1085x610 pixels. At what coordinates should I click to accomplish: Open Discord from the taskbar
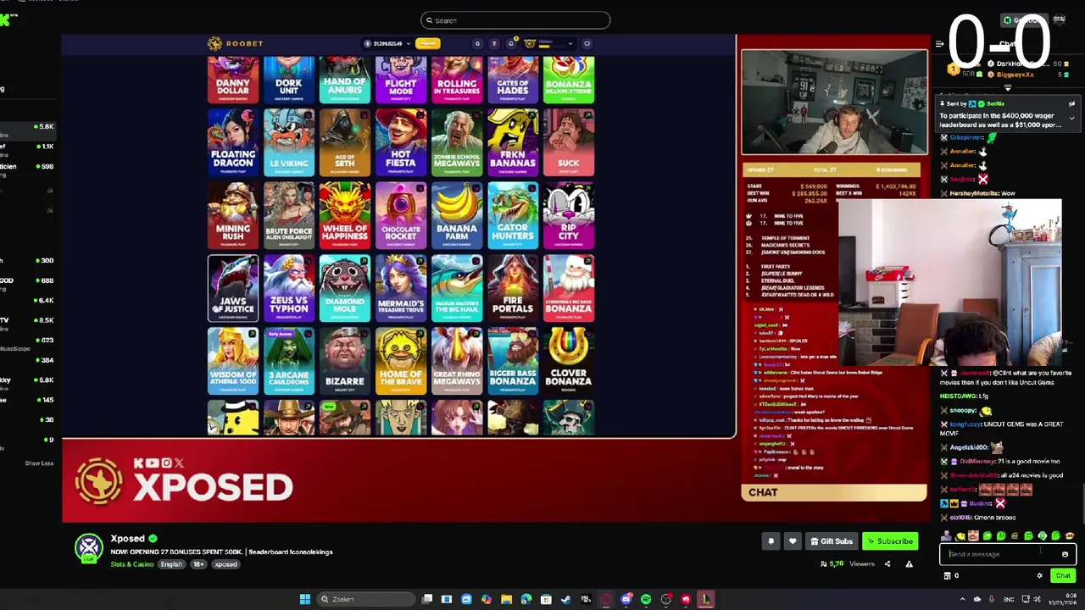click(x=626, y=599)
